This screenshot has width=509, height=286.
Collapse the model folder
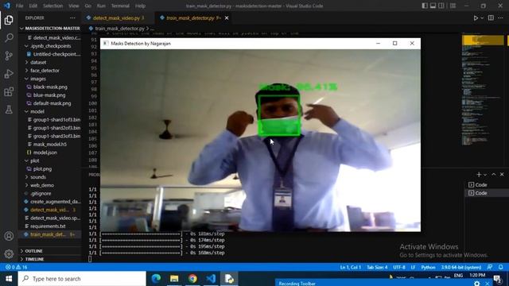(x=49, y=111)
